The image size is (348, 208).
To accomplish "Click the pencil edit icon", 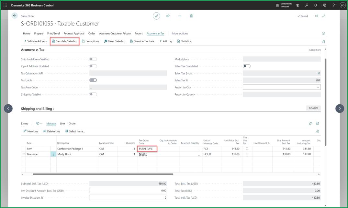I will pyautogui.click(x=156, y=16).
